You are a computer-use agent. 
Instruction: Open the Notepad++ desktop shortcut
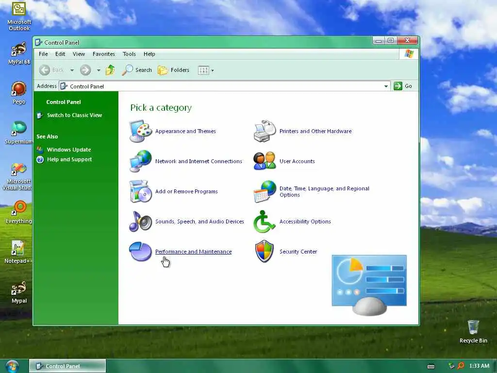(x=18, y=252)
